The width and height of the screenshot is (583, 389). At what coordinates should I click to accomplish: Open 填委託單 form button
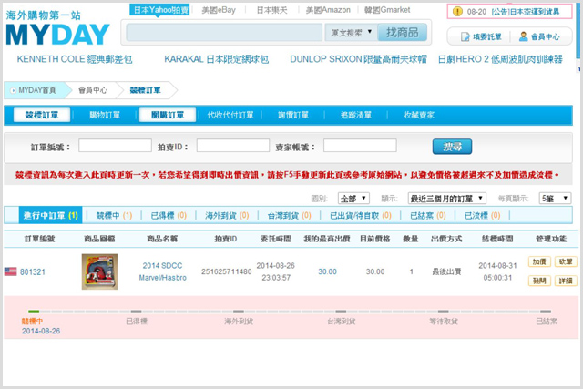tap(475, 37)
